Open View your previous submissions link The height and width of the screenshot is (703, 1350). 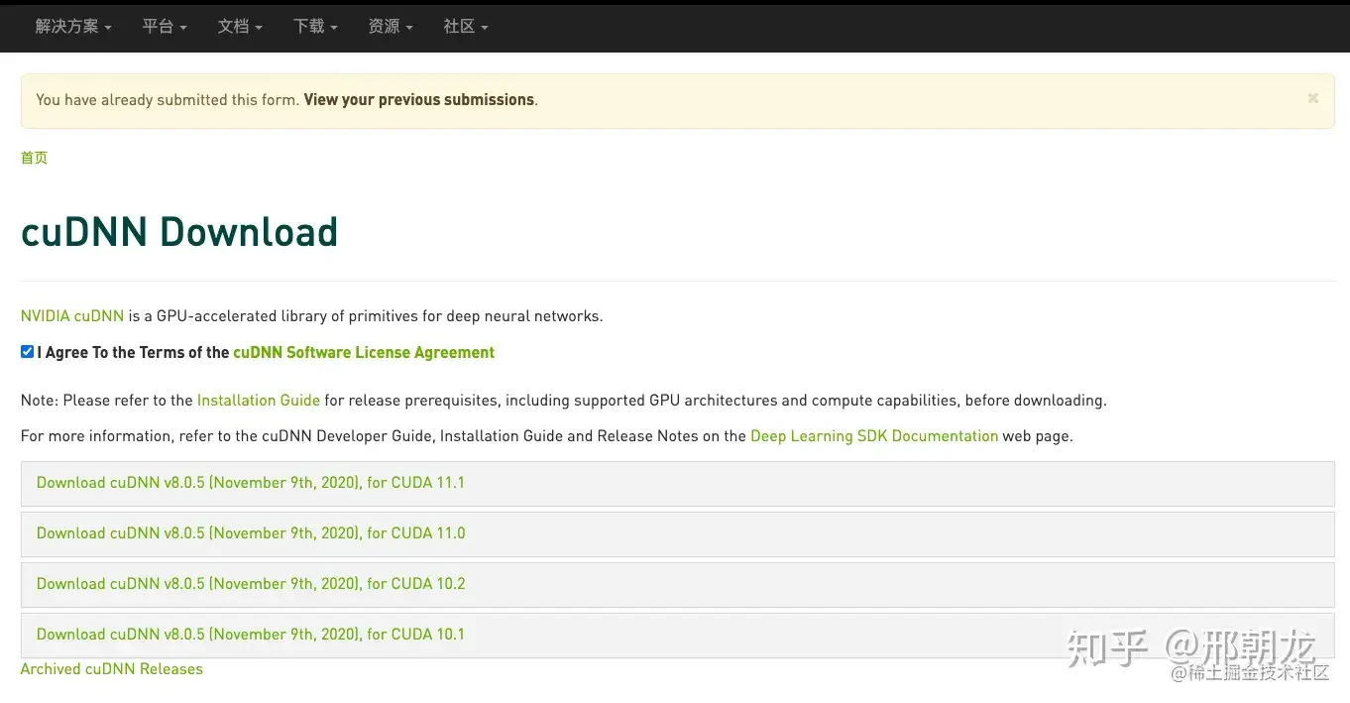point(419,100)
